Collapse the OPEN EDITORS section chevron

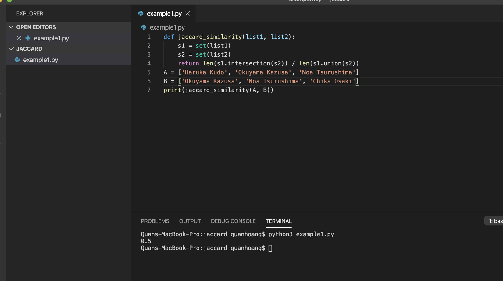point(11,27)
